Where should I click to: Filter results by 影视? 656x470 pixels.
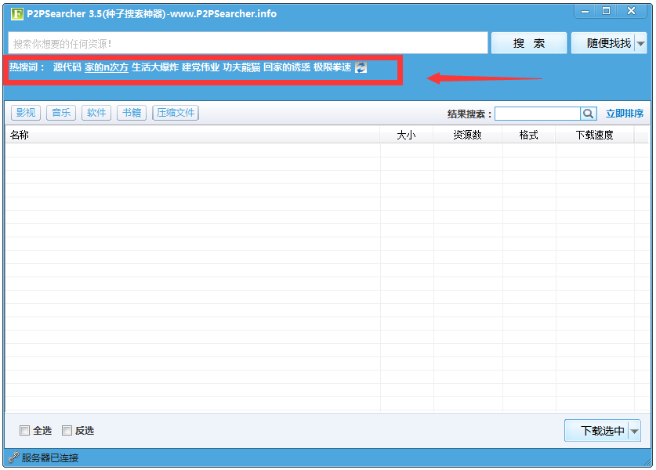(x=26, y=113)
